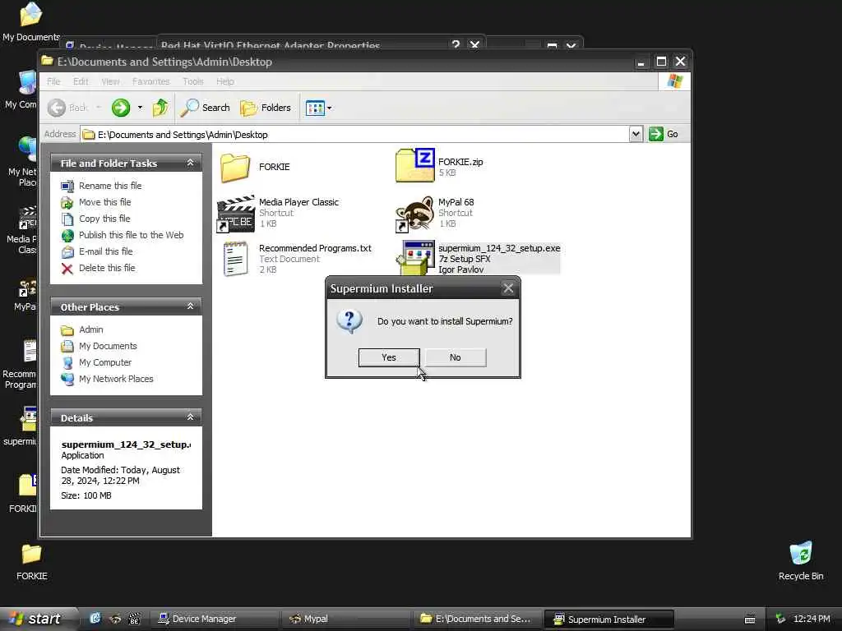Screen dimensions: 842x631
Task: Select the FORKIE.zip archive icon
Action: [414, 165]
